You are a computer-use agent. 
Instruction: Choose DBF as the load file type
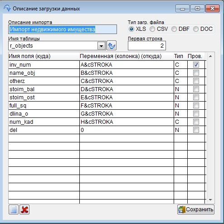pos(174,29)
